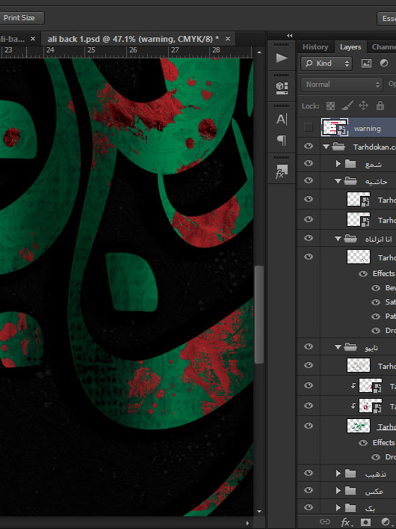Click the عکس group folder icon
The image size is (396, 529).
point(350,490)
